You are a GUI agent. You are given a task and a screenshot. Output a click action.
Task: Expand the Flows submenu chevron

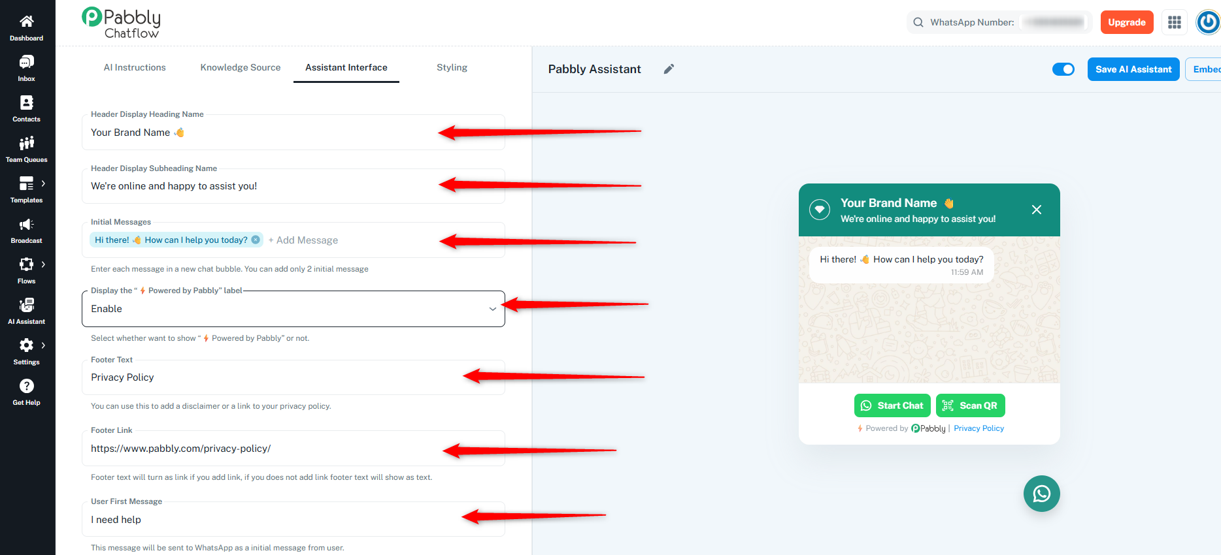coord(44,264)
